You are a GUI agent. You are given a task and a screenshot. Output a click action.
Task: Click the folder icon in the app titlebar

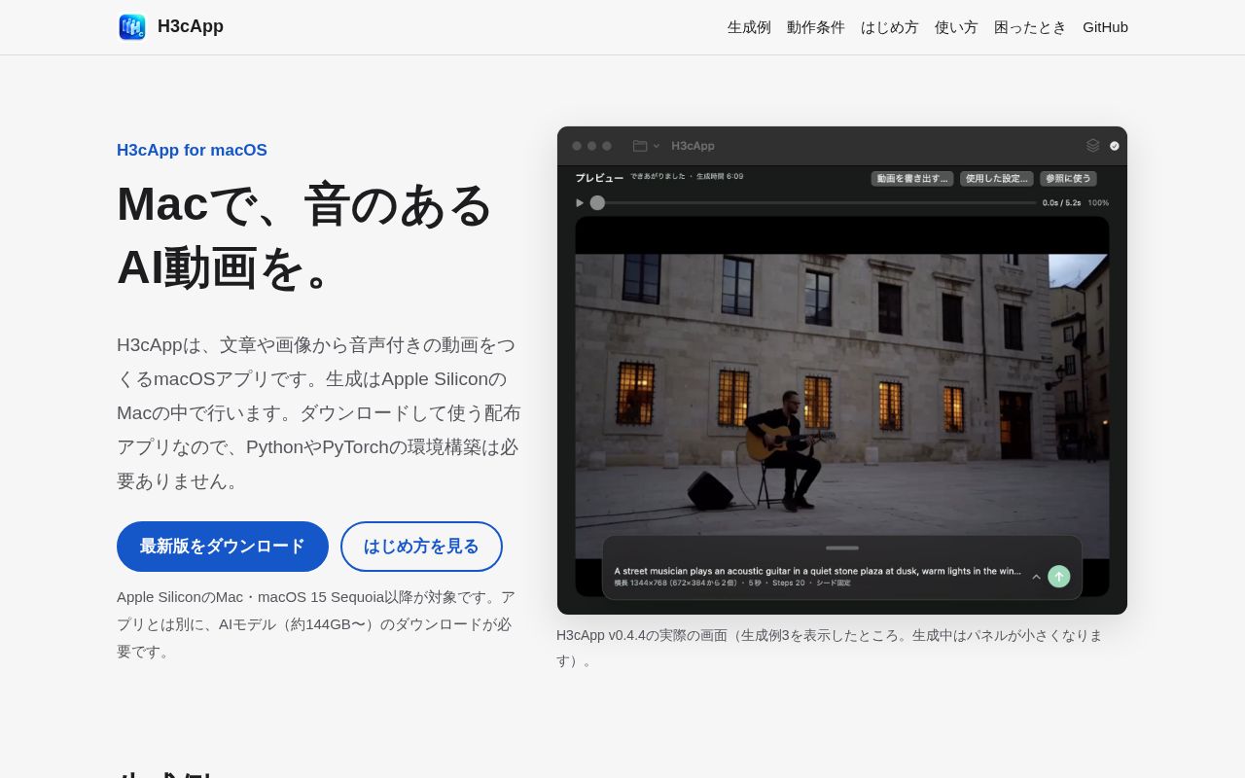(x=640, y=146)
